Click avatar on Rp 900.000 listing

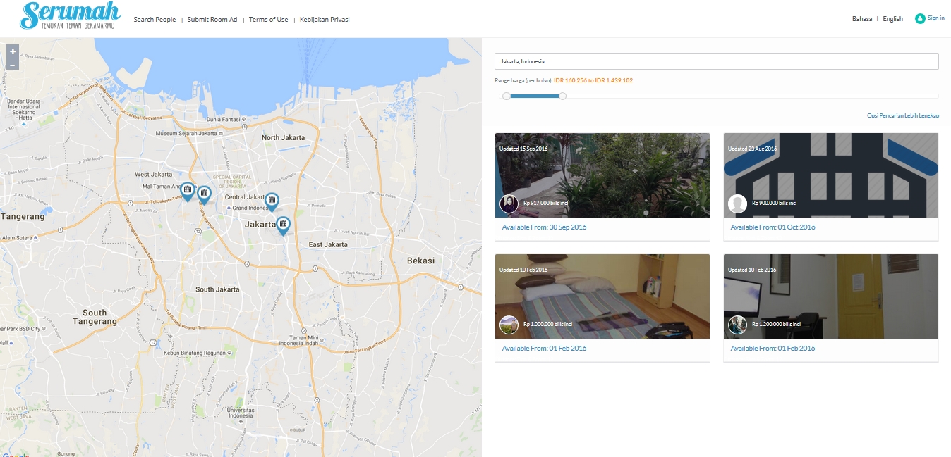tap(737, 204)
